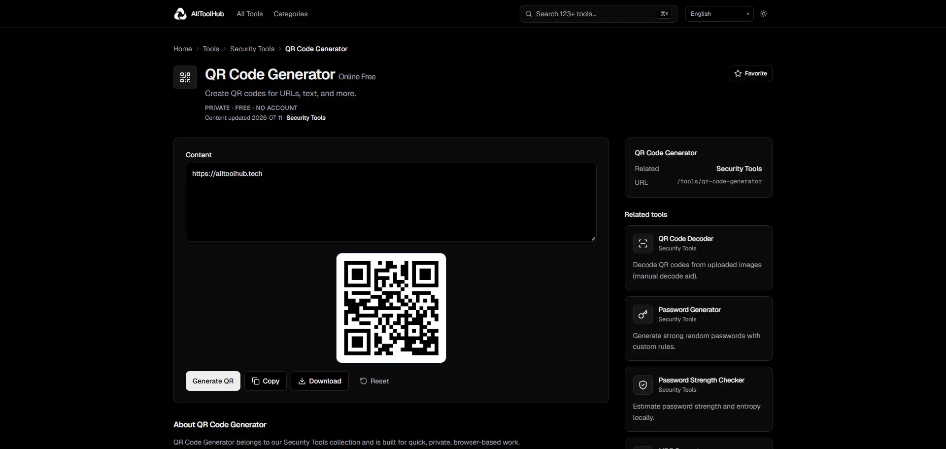Open the Categories nav item
Viewport: 946px width, 449px height.
290,14
